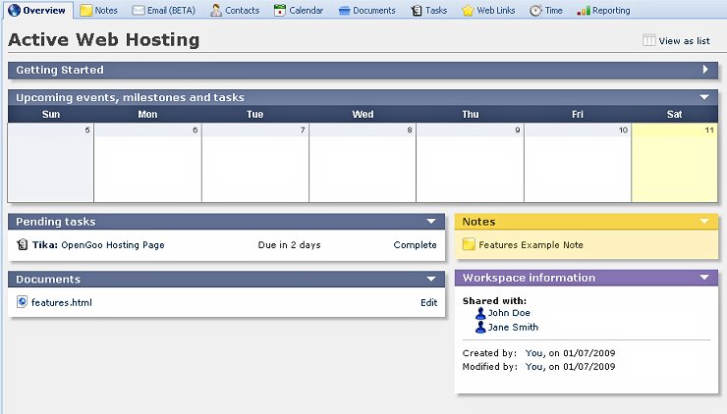The image size is (727, 414).
Task: Click the yellow Notes tab icon
Action: pos(85,11)
